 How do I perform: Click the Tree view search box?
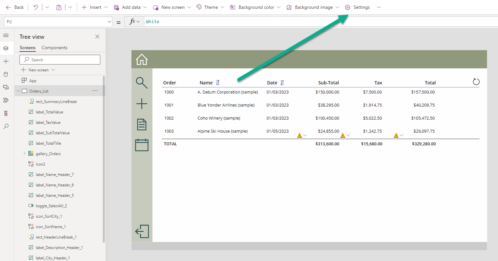[60, 60]
